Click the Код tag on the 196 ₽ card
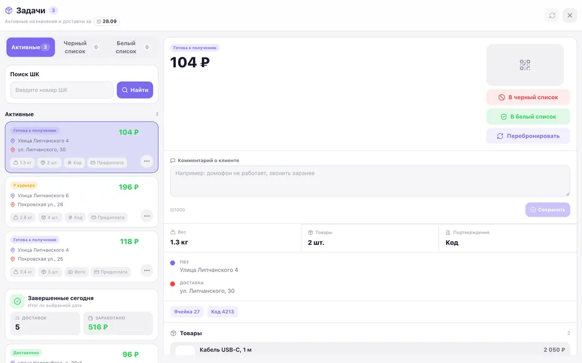Screen dimensions: 582x363 pos(75,217)
